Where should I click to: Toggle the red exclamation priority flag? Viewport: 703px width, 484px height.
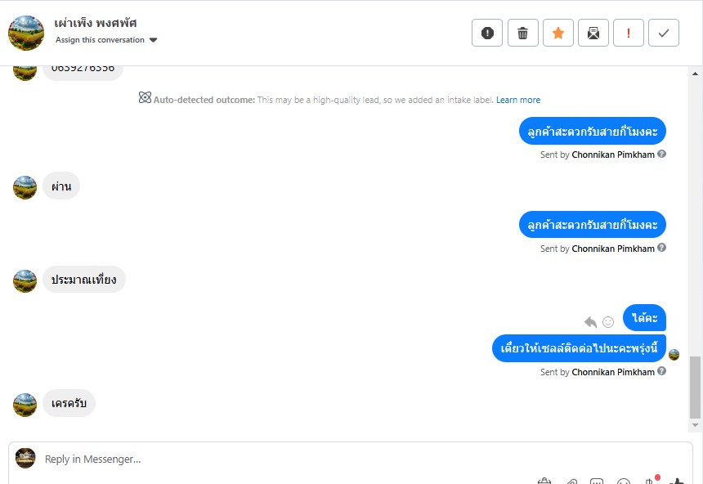[629, 33]
